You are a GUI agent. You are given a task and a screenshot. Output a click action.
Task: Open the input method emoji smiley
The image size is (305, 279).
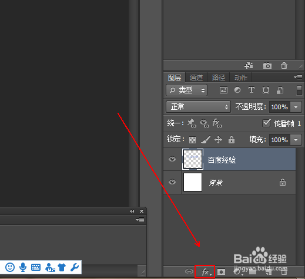10,267
